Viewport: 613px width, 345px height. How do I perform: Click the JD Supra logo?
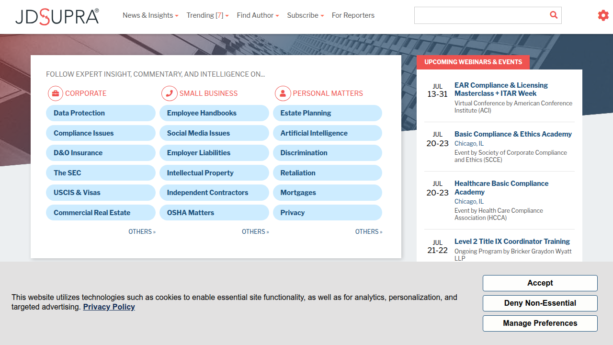(57, 16)
